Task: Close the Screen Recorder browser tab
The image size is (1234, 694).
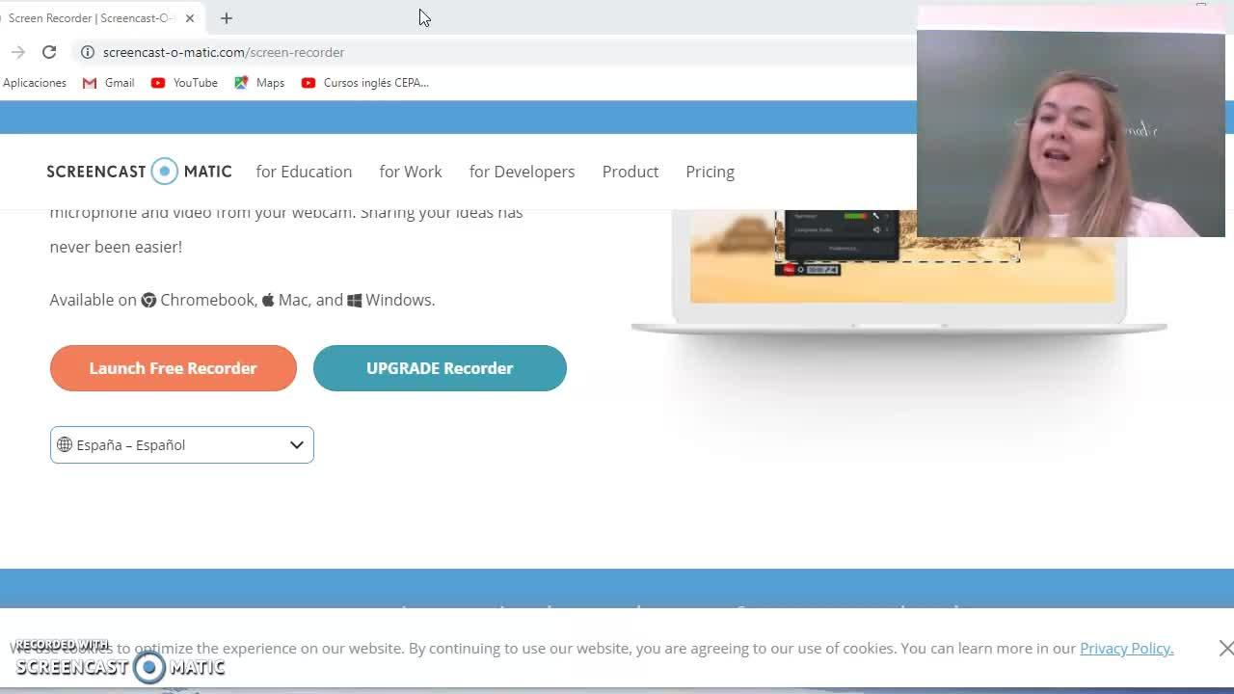Action: [x=190, y=18]
